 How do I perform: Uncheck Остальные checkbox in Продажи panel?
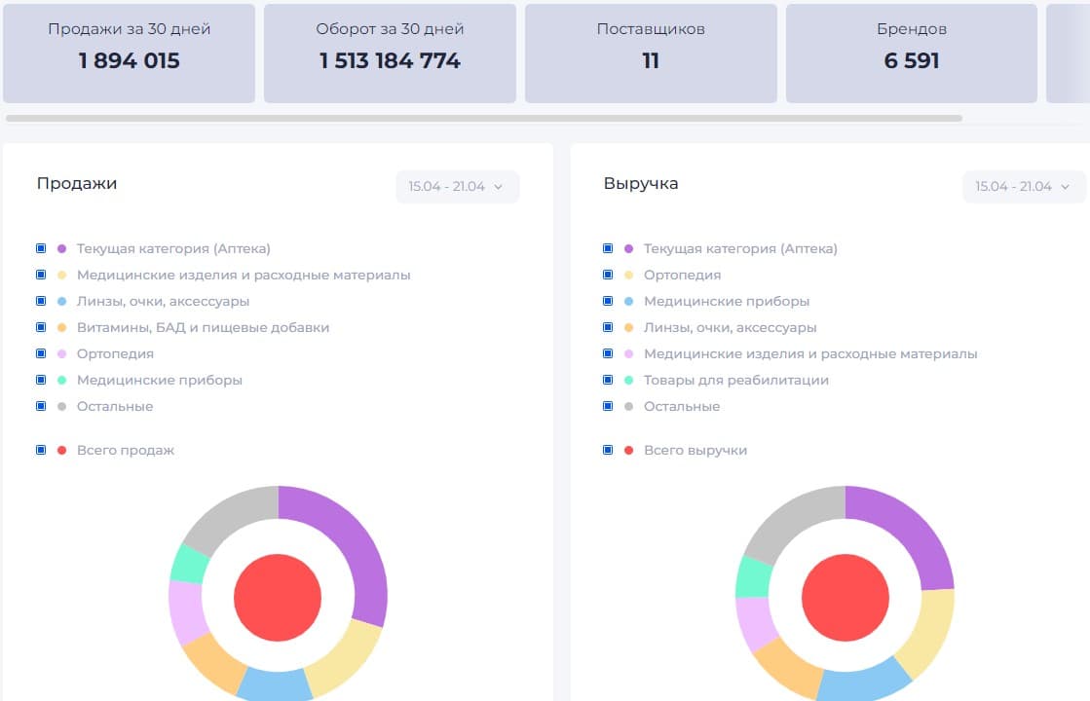(x=41, y=406)
